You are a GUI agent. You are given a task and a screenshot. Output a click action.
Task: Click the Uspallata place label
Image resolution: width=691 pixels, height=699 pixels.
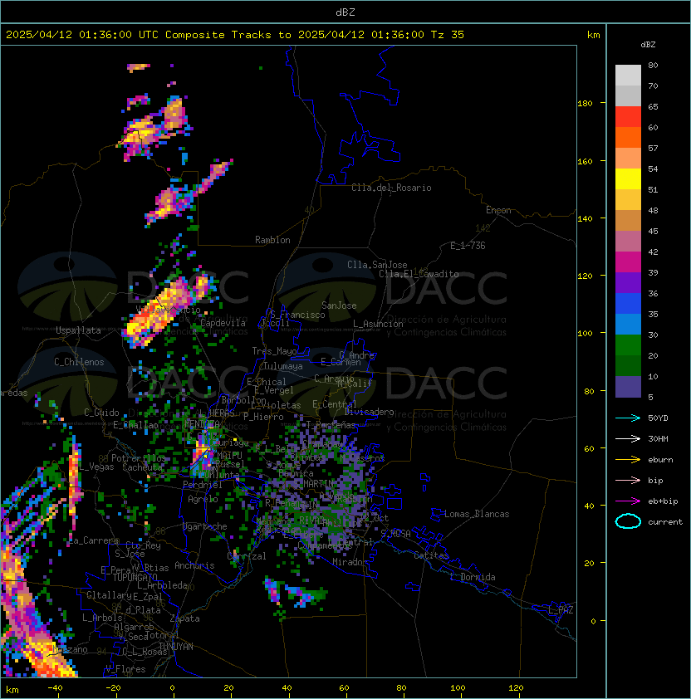coord(78,330)
